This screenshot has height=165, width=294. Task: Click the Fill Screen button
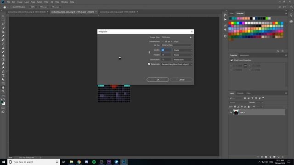[x=56, y=7]
